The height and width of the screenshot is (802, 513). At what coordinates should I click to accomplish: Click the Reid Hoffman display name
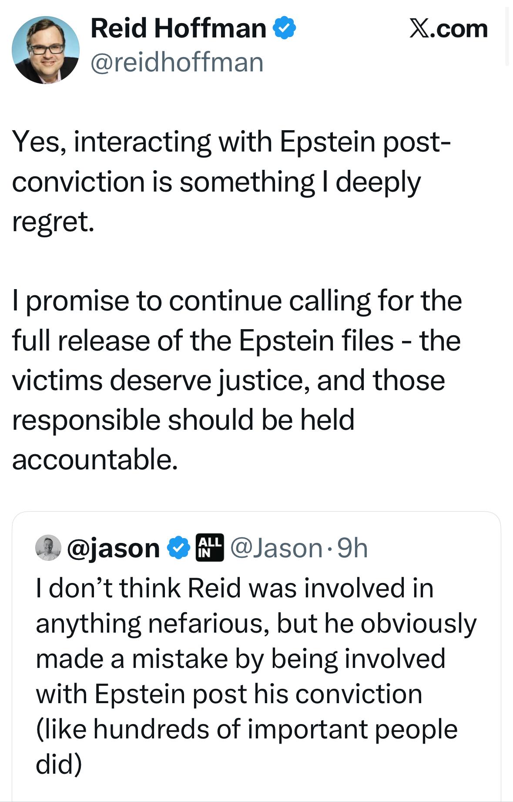point(178,29)
